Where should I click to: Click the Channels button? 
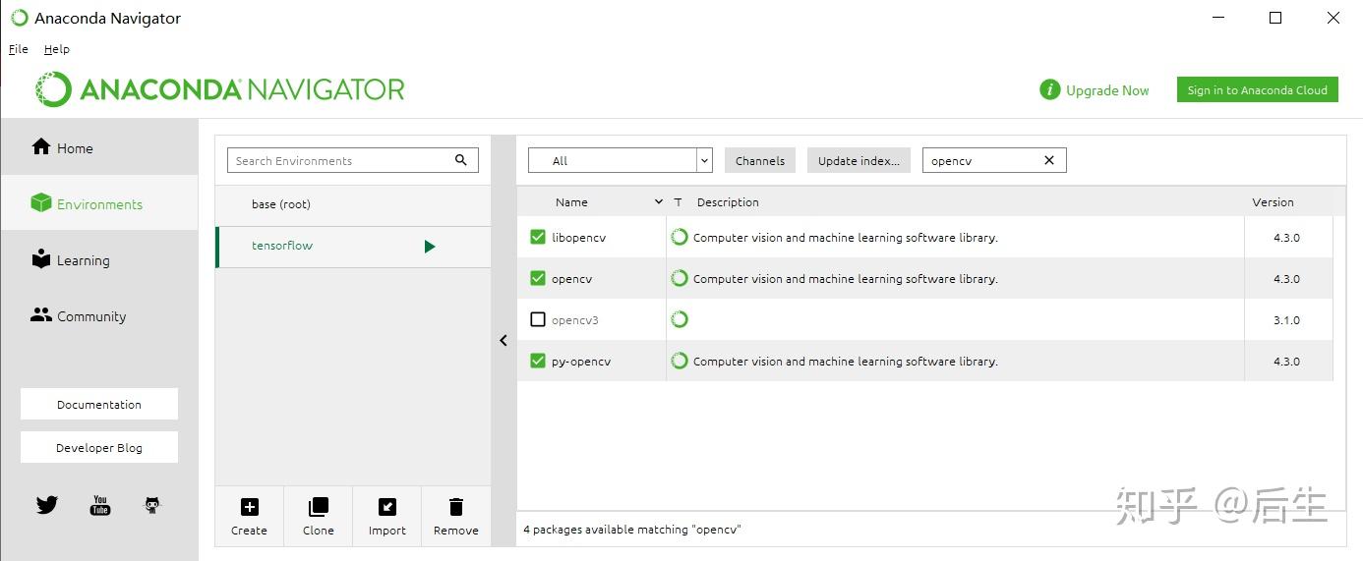(x=760, y=160)
